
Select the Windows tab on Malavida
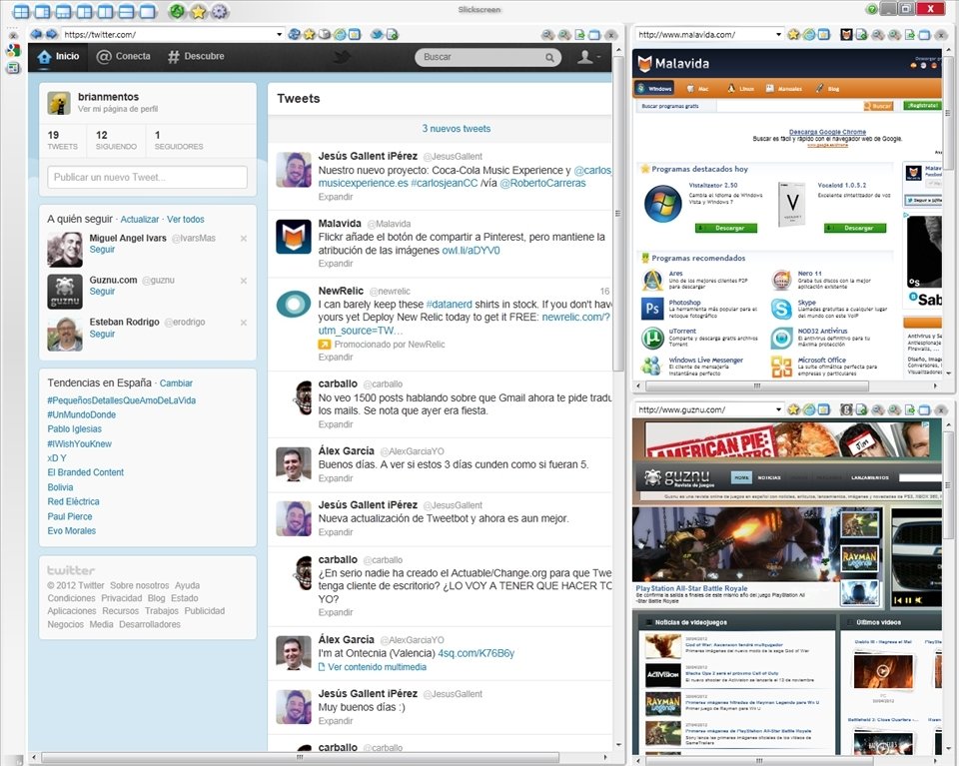pyautogui.click(x=654, y=89)
